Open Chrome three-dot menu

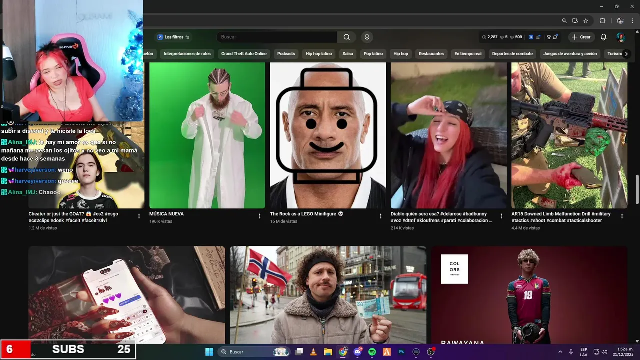coord(632,21)
